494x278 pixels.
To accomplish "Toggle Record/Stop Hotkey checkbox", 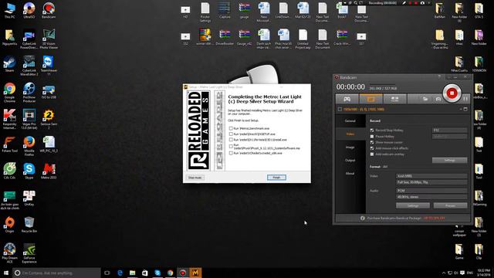I will [x=372, y=131].
